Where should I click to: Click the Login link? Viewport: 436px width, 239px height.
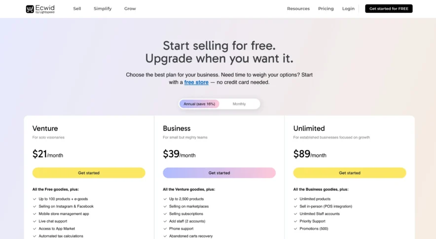pyautogui.click(x=348, y=9)
